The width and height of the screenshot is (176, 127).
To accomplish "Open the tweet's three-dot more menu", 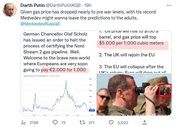I will point(169,5).
